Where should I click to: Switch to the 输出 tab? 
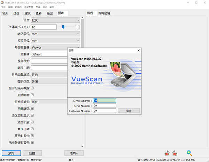pos(49,13)
